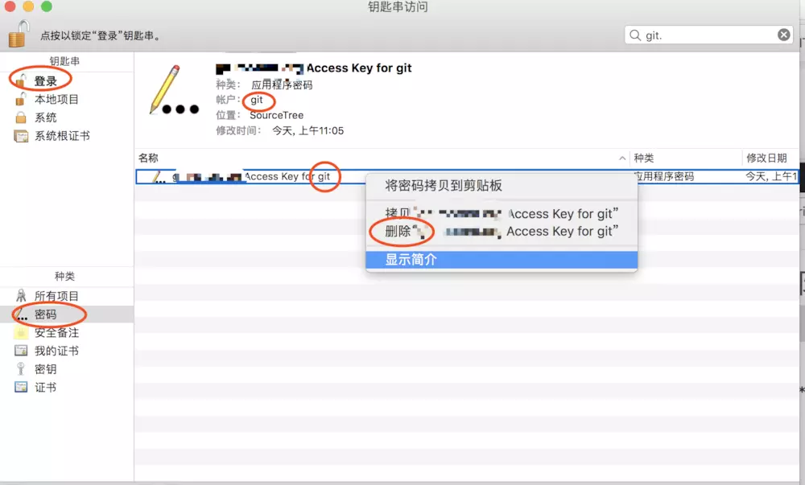Toggle sort arrow on 名称 column

coord(622,158)
